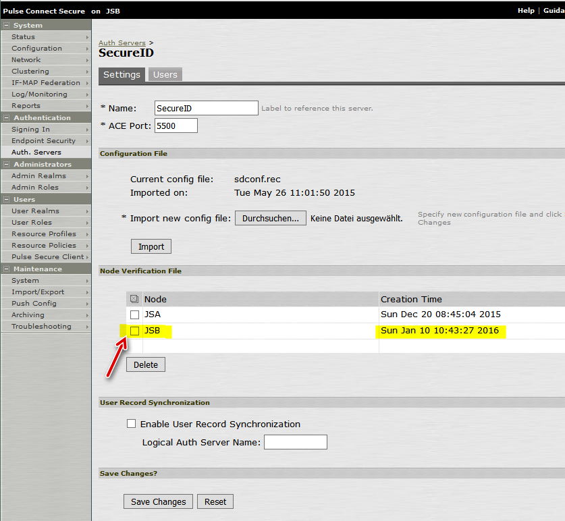Screen dimensions: 565x521
Task: Switch to the Users tab
Action: click(165, 75)
